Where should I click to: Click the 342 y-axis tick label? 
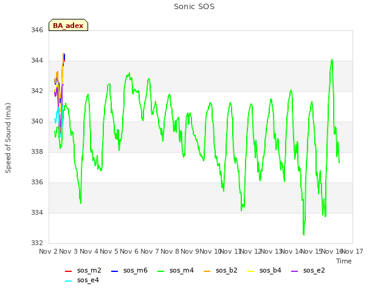point(37,91)
